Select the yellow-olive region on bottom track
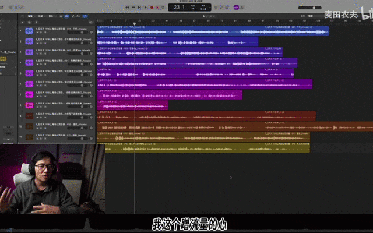Screen dimensions: 373x233 pyautogui.click(x=207, y=147)
